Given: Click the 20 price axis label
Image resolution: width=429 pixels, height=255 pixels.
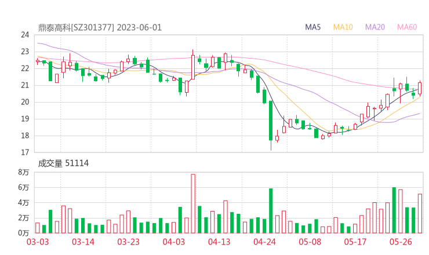Looking at the screenshot, I should 25,102.
